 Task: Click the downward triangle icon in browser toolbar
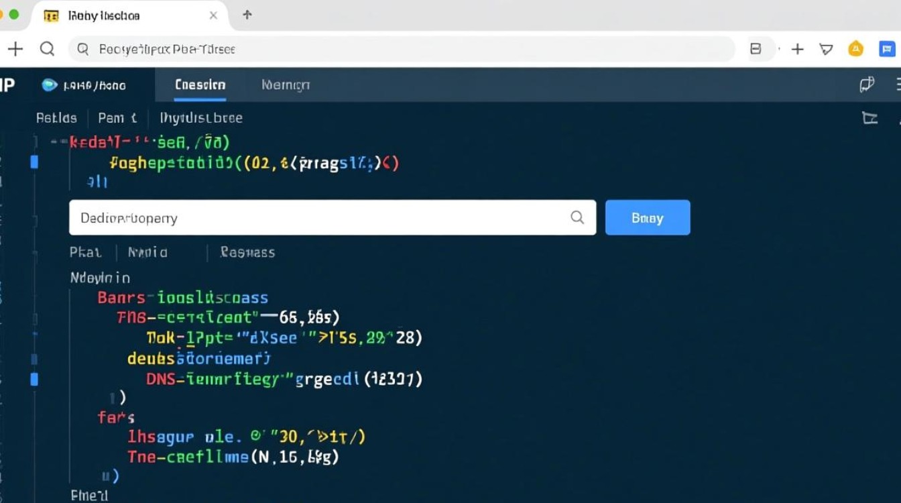tap(826, 49)
